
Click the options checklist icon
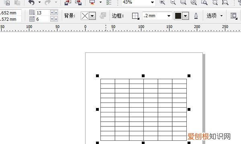[109, 2]
